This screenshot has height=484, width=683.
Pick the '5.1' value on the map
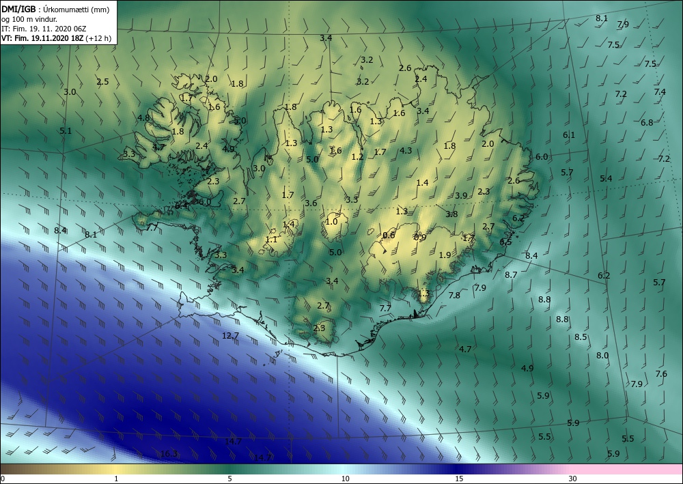(66, 130)
